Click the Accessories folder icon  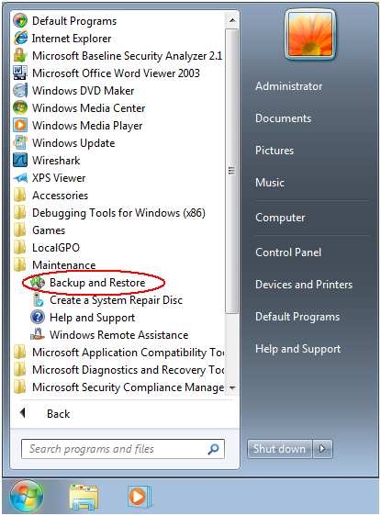20,196
